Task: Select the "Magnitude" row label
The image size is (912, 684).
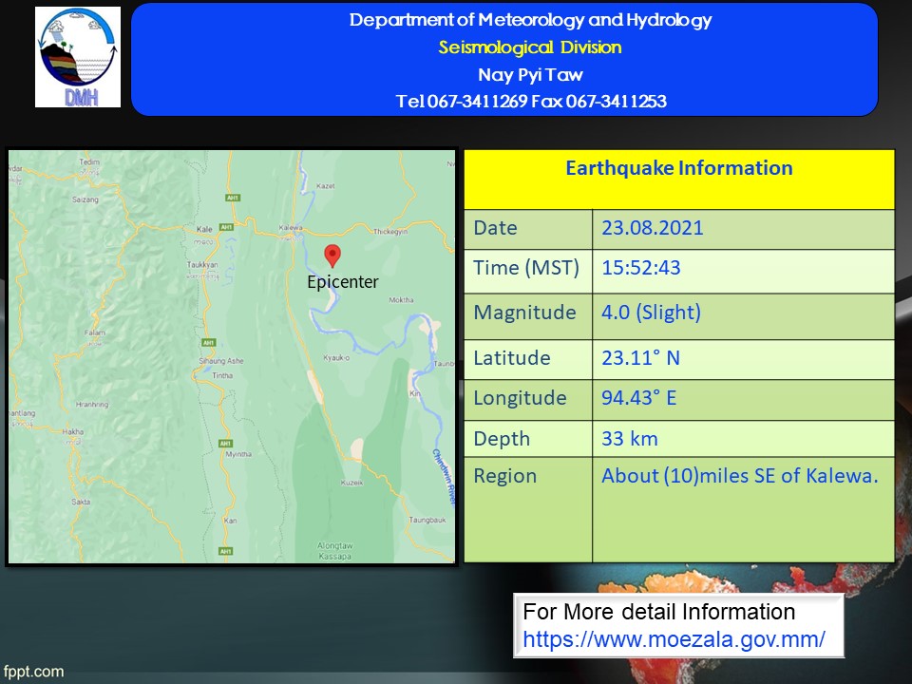Action: [x=524, y=313]
